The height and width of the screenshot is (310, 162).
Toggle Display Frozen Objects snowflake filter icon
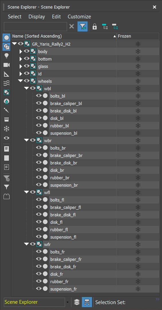[7, 129]
